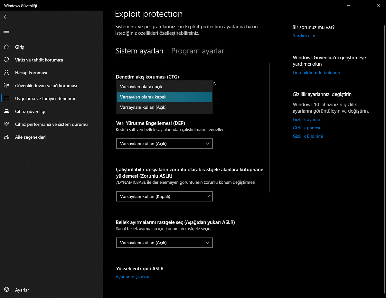
Task: Open the device health heart icon
Action: pos(6,124)
